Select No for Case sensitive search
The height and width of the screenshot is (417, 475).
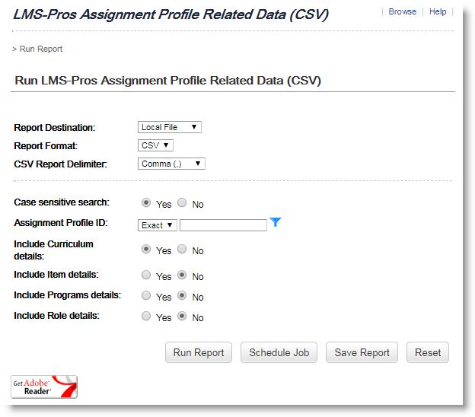[182, 203]
